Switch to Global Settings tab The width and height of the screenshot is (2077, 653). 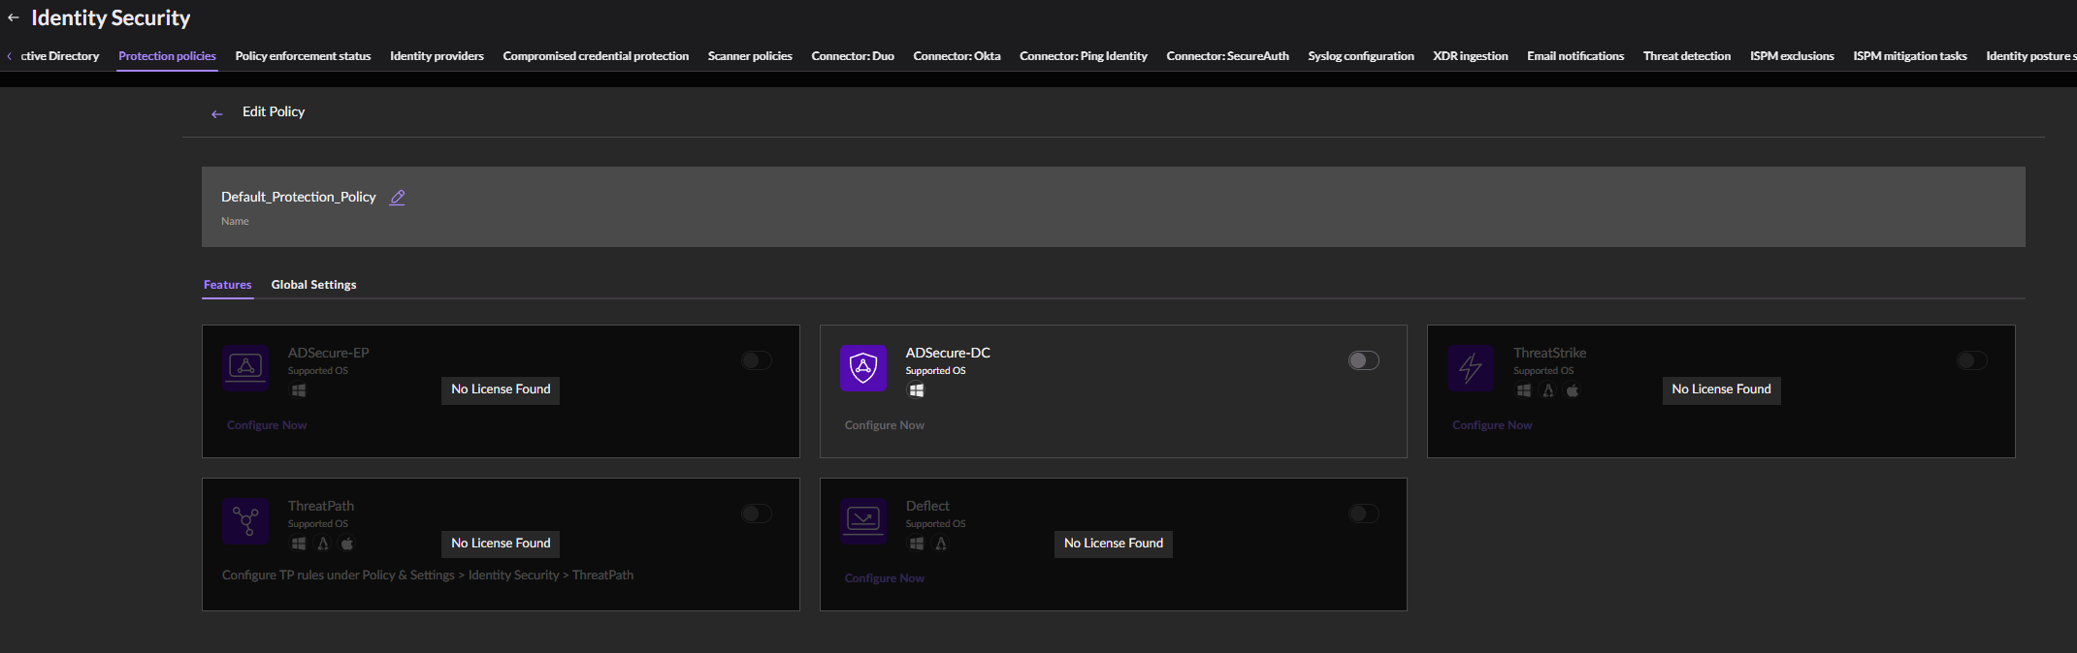pos(313,285)
